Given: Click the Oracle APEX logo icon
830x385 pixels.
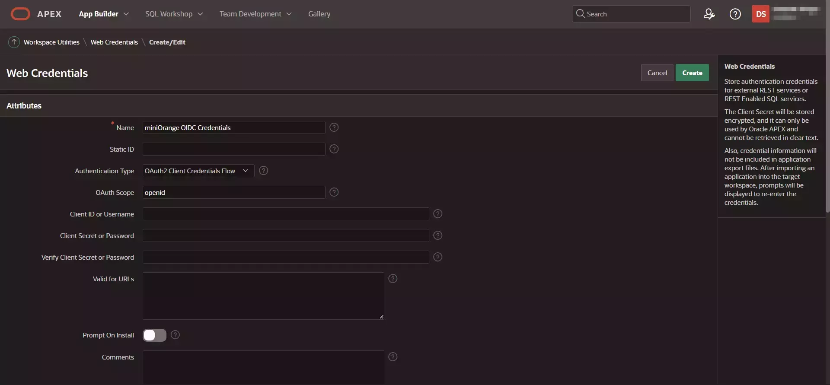Looking at the screenshot, I should pyautogui.click(x=20, y=14).
